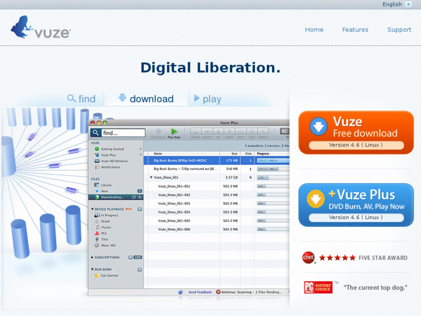Select the Xbox 360 device entry

[x=108, y=245]
